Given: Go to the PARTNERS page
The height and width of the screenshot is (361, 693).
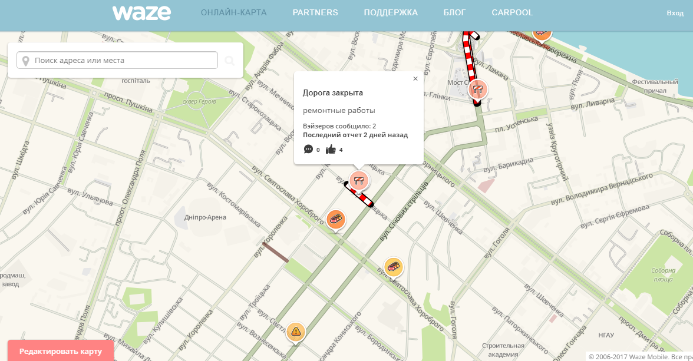Looking at the screenshot, I should pyautogui.click(x=315, y=12).
